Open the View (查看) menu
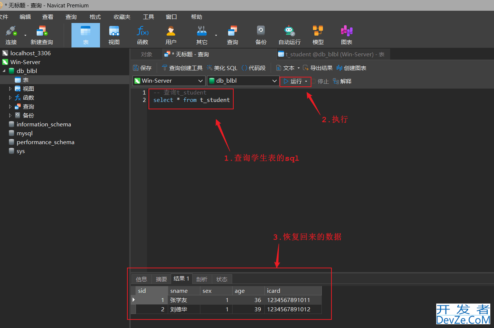 pos(48,17)
